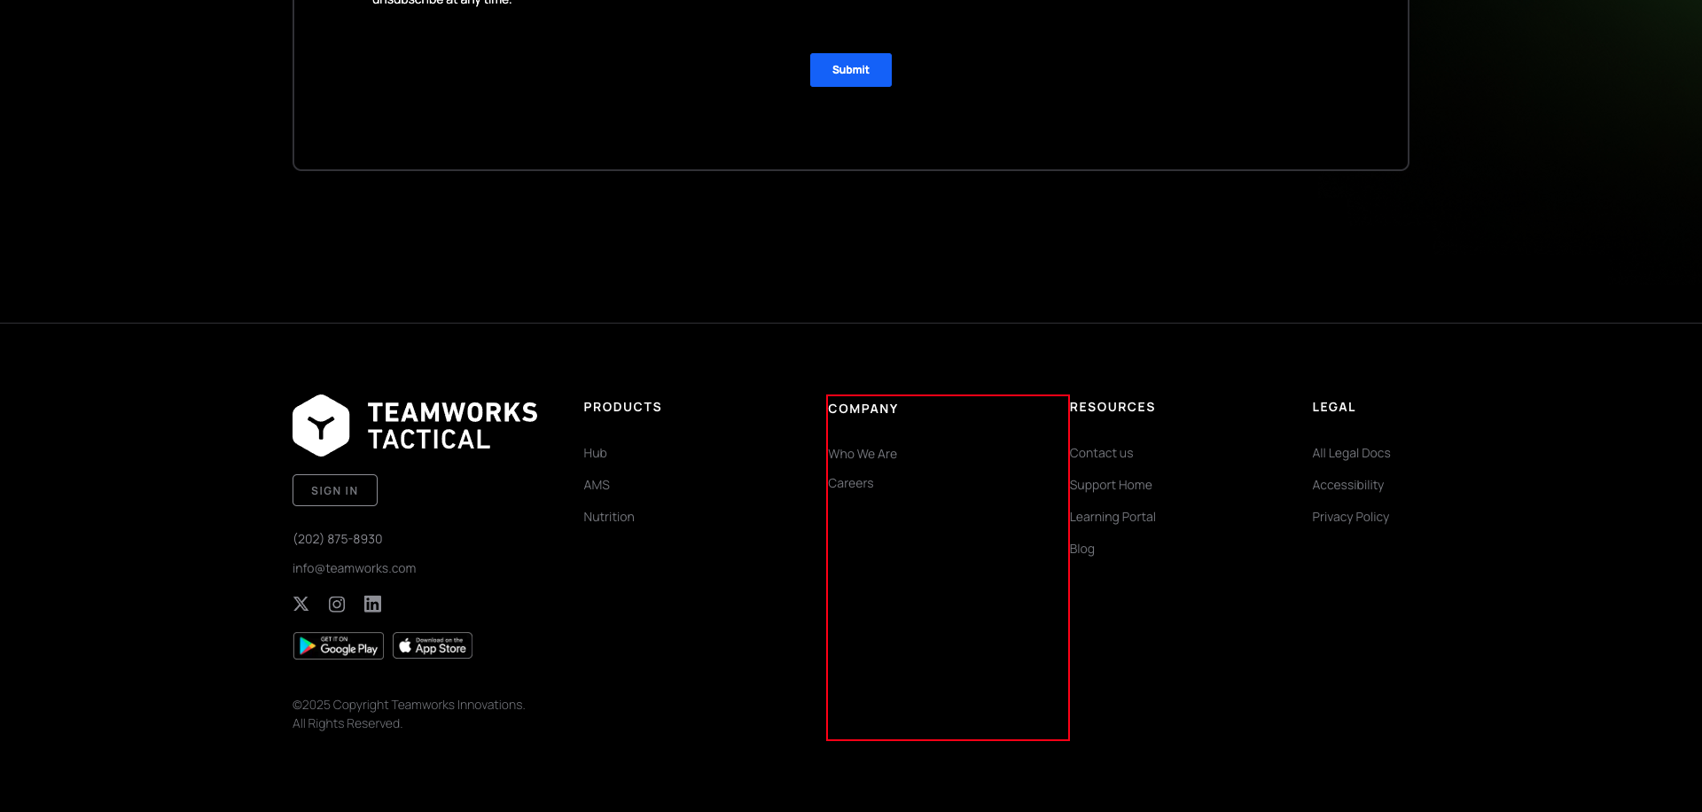Viewport: 1702px width, 812px height.
Task: Open the Instagram social icon
Action: click(x=337, y=604)
